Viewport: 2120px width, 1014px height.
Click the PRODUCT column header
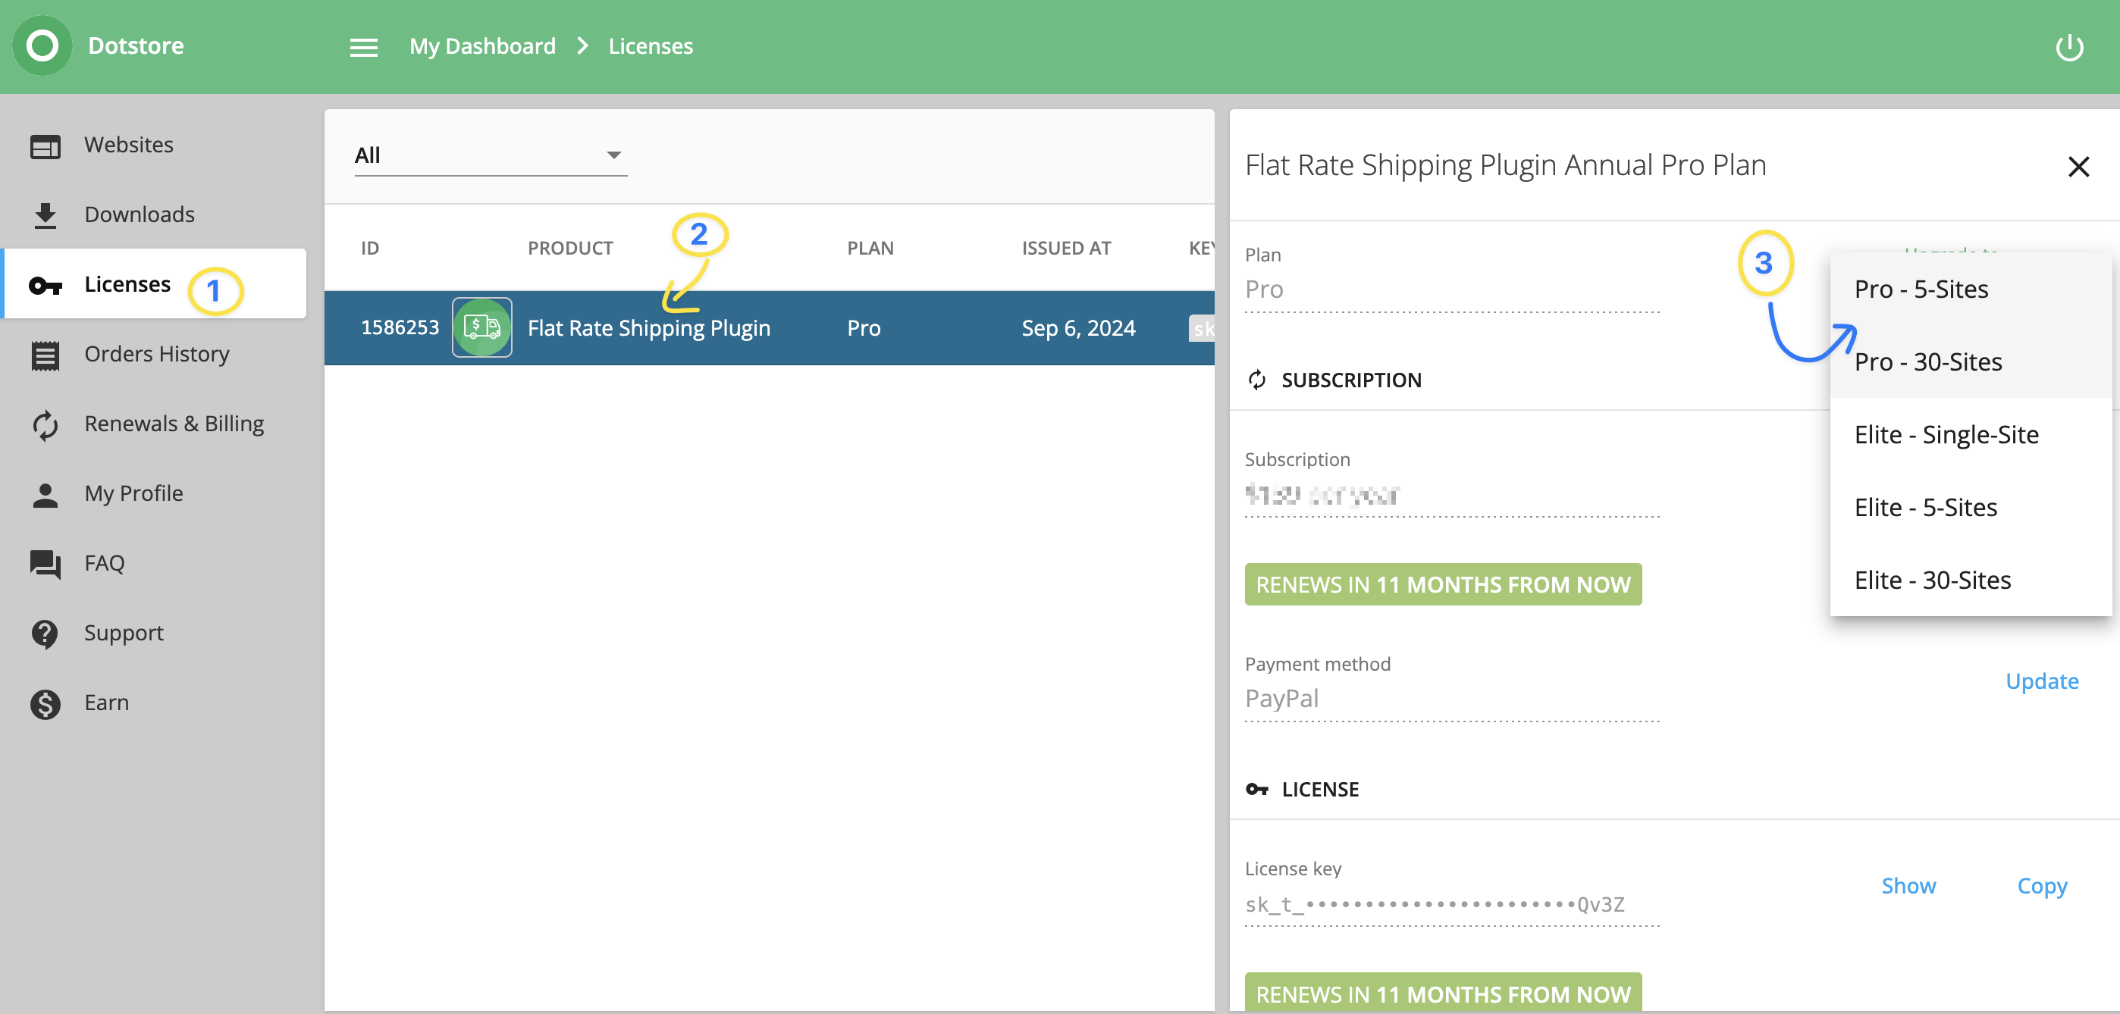[x=570, y=249]
